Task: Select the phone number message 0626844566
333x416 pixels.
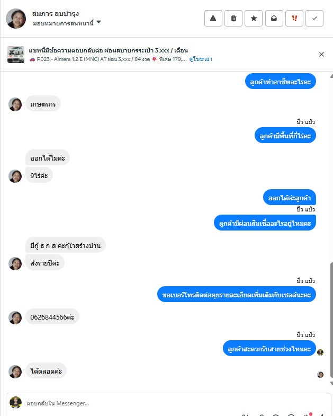Action: 52,317
